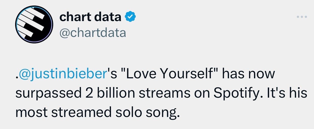The height and width of the screenshot is (129, 314).
Task: Open the three-dot more options menu
Action: (302, 17)
